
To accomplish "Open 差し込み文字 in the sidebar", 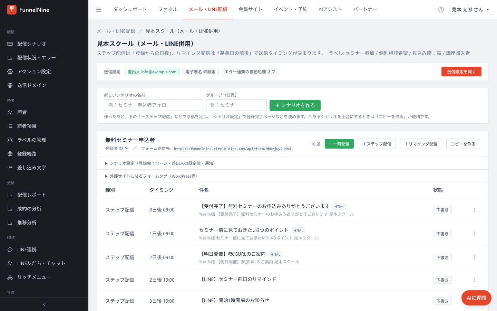I will (44, 168).
